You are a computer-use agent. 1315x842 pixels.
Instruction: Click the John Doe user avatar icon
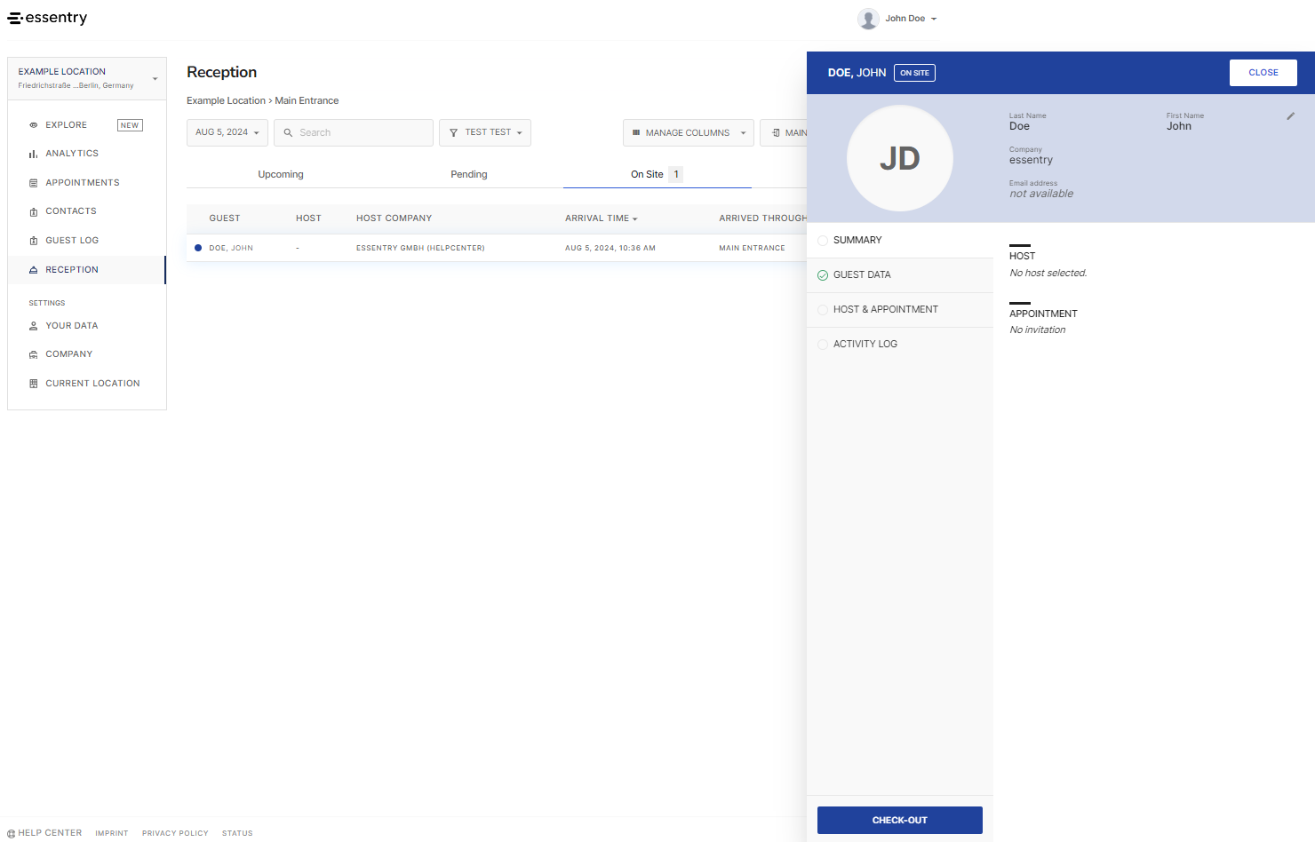click(868, 19)
